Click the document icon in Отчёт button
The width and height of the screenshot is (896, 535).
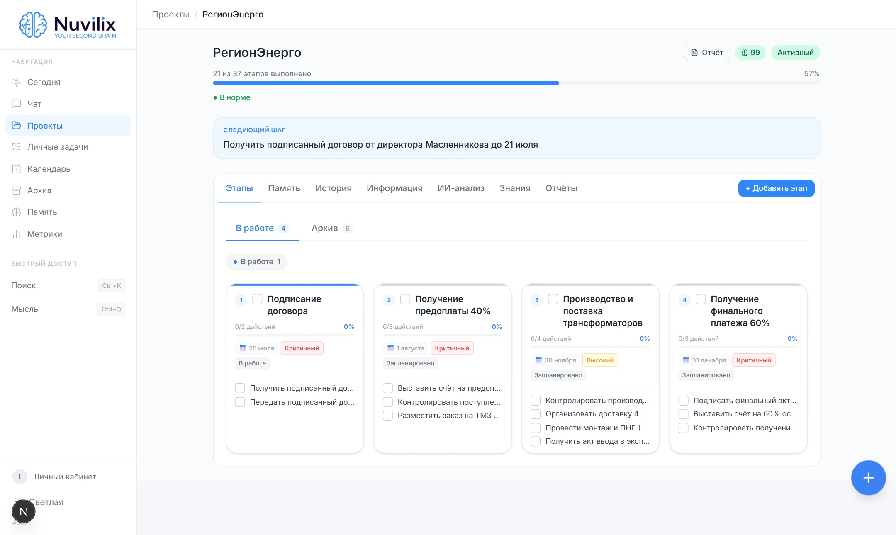(x=694, y=53)
